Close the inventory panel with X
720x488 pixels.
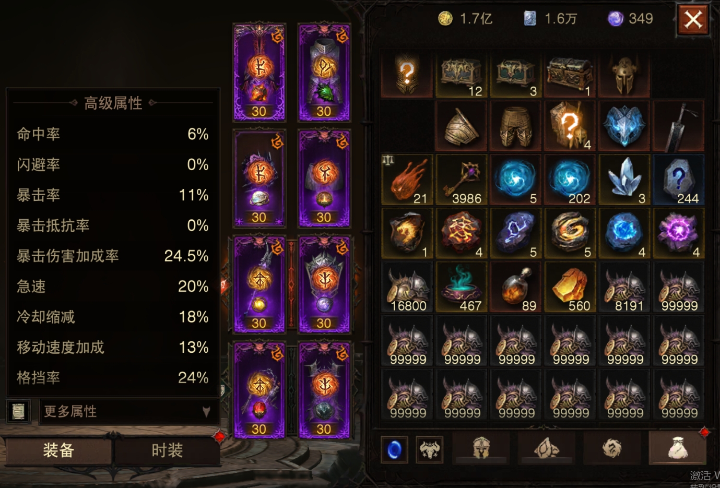[693, 20]
